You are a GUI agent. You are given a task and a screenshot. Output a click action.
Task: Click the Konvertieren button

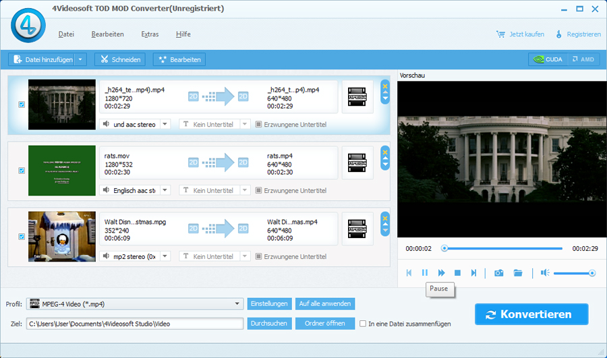531,314
